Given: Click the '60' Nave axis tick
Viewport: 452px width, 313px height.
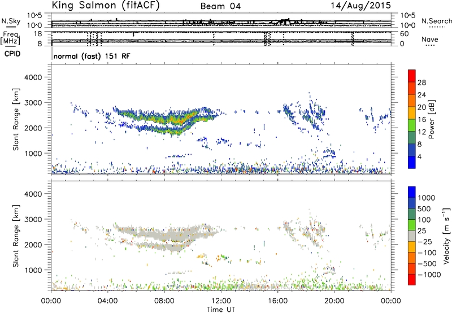Looking at the screenshot, I should (404, 34).
